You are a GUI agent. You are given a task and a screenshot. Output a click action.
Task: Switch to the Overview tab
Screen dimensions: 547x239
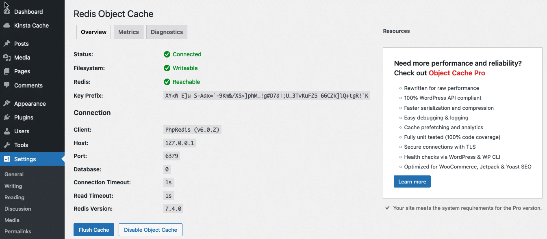click(x=93, y=32)
